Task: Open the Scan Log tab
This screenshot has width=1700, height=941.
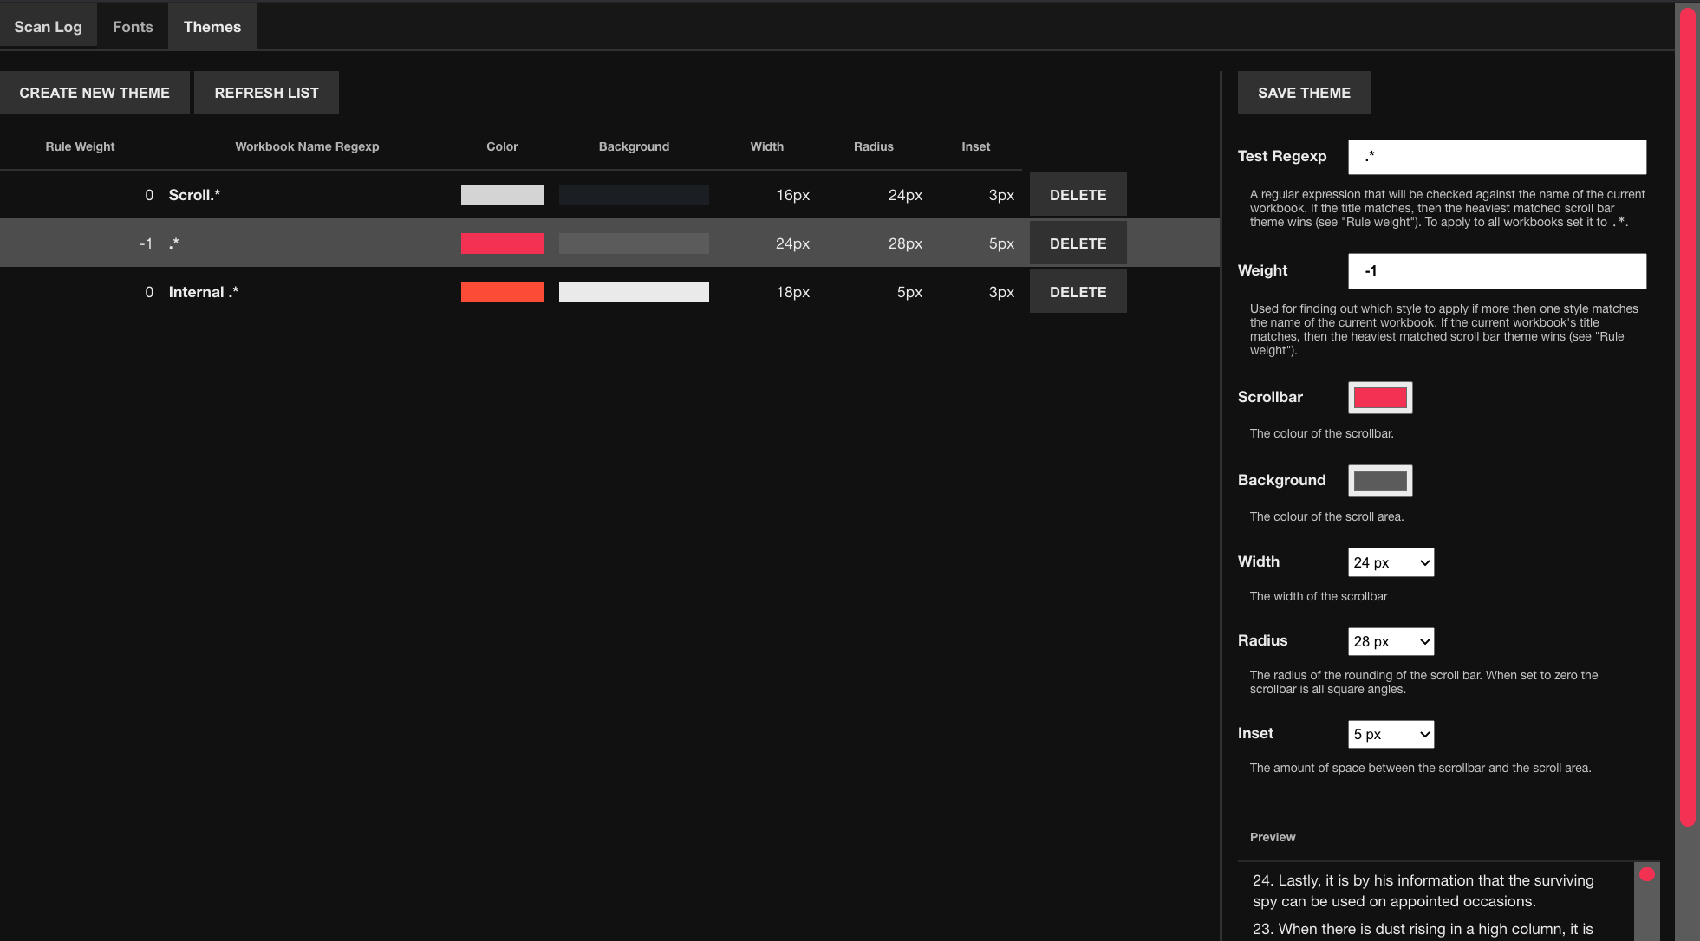Action: (48, 27)
